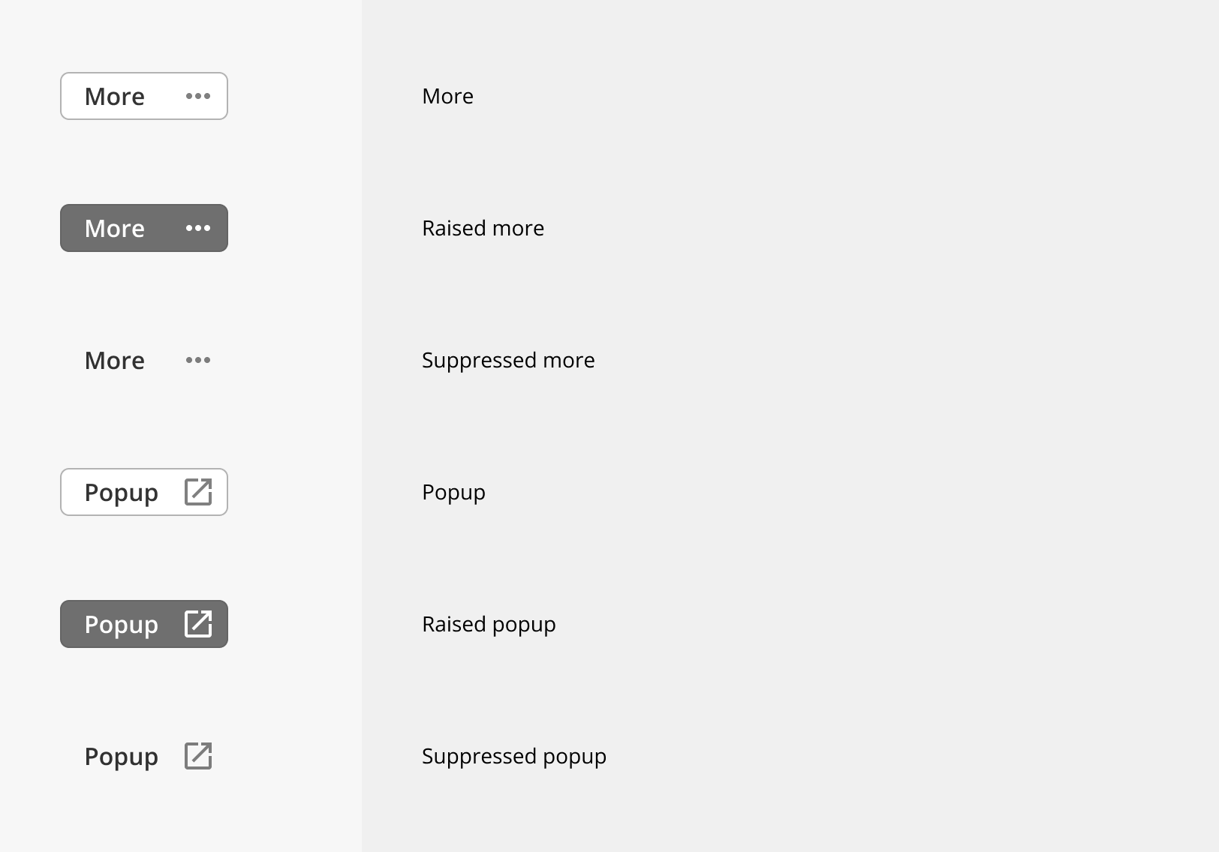Click the ellipsis icon in the outlined More button

(x=198, y=96)
